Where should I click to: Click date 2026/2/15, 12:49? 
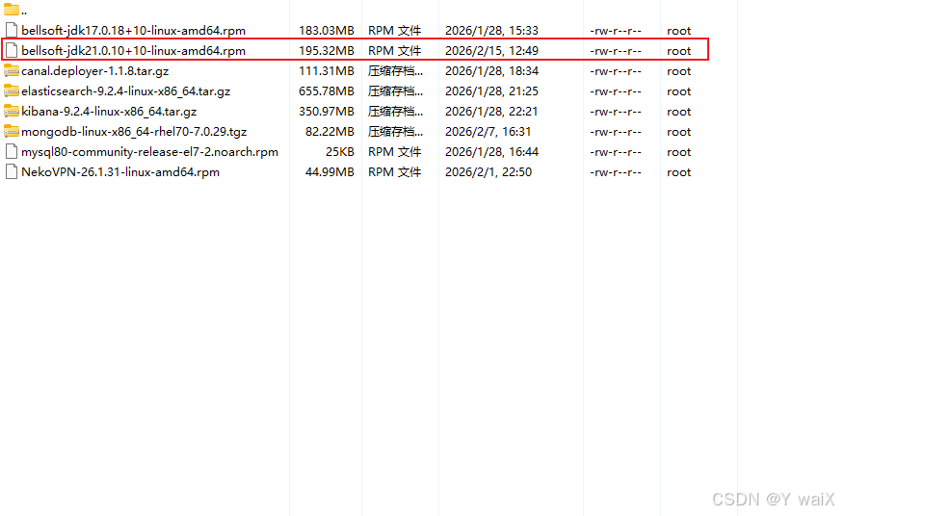(x=491, y=51)
